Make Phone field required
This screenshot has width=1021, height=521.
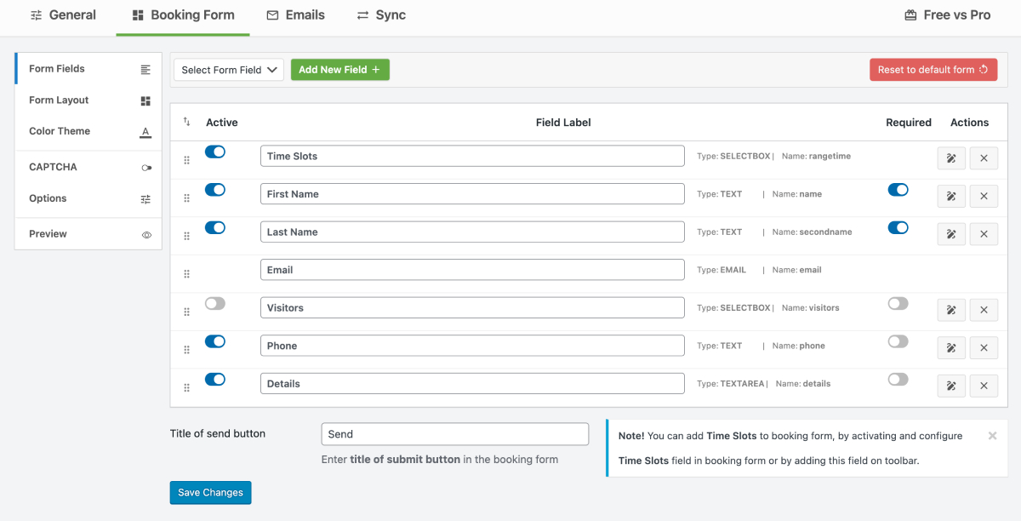898,341
